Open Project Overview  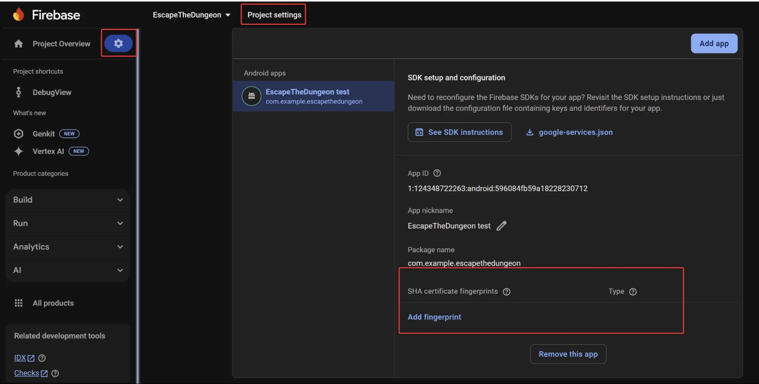(x=62, y=44)
